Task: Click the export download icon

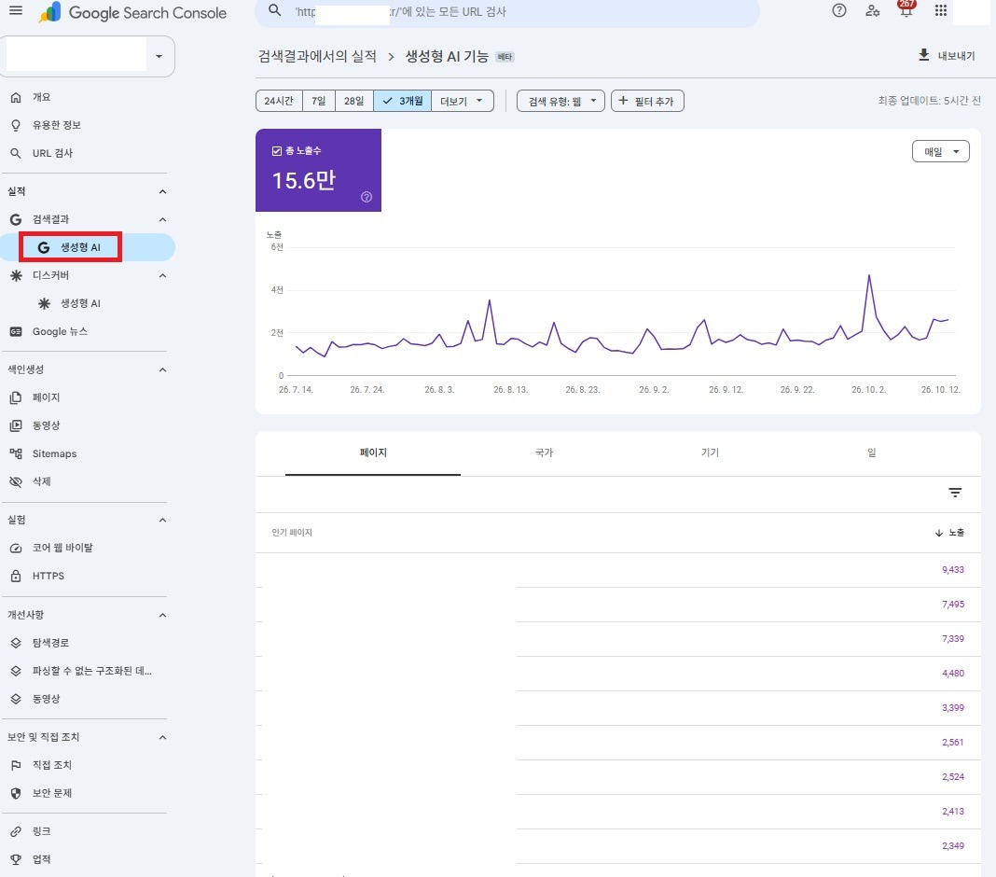Action: (924, 55)
